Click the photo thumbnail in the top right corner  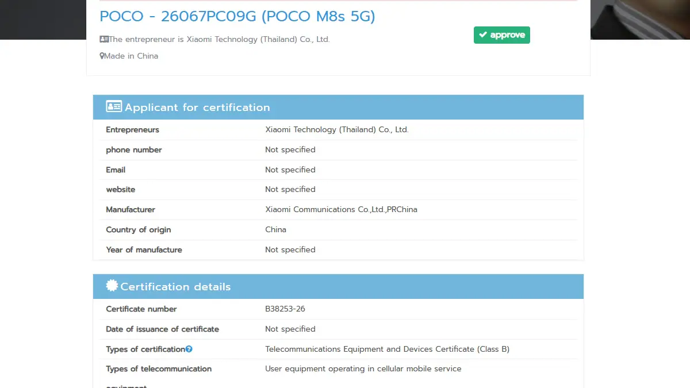[640, 20]
